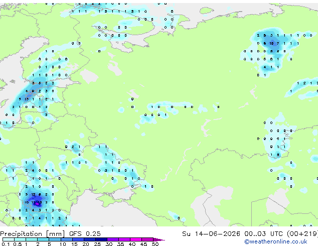Click the "Precipitation" title word
This screenshot has width=318, height=246.
[21, 234]
